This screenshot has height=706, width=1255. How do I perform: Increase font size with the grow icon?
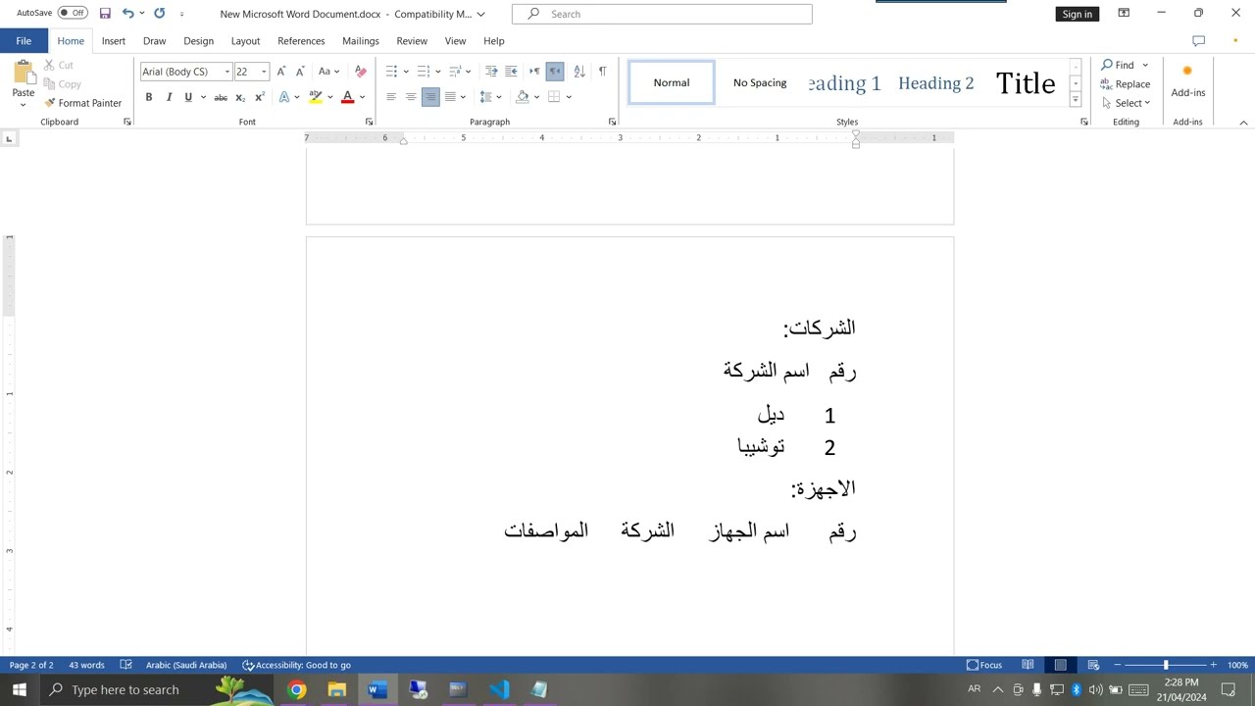pyautogui.click(x=281, y=72)
